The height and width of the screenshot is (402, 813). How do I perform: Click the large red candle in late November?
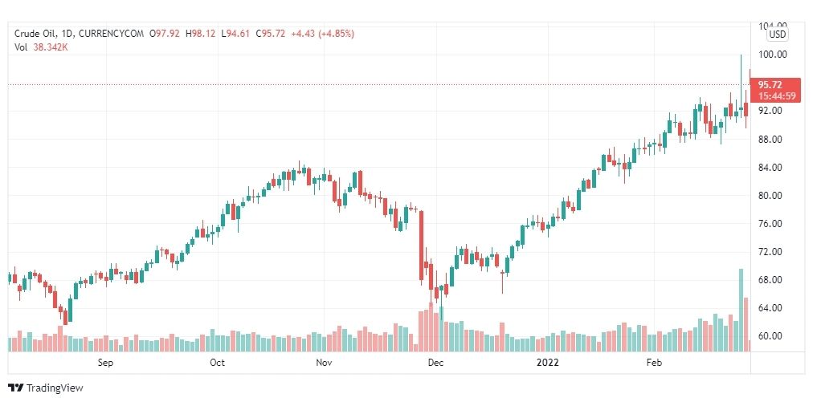pos(422,248)
